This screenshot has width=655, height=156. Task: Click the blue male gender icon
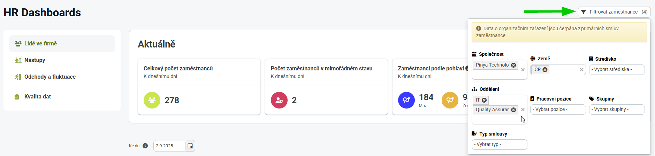click(406, 100)
